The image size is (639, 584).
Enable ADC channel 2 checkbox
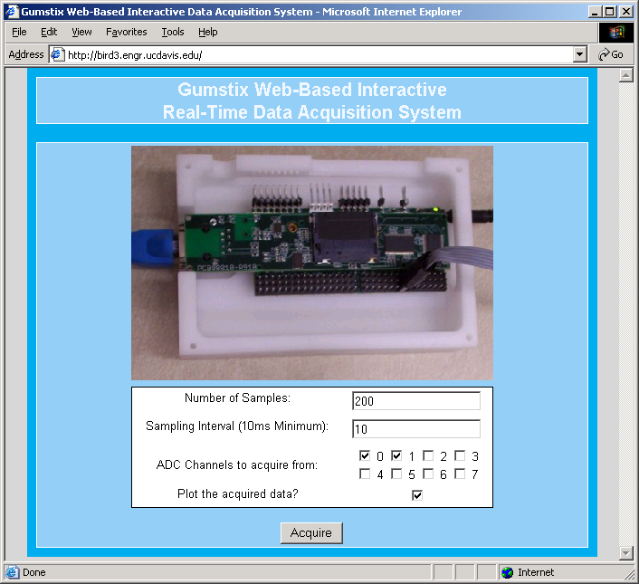pyautogui.click(x=428, y=455)
